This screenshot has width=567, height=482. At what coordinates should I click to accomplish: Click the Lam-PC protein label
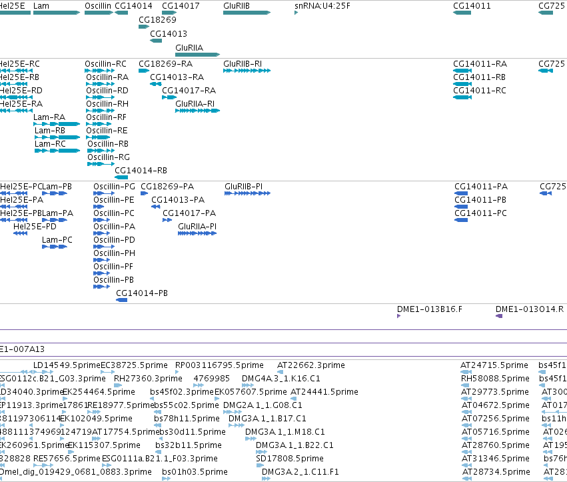[x=57, y=240]
